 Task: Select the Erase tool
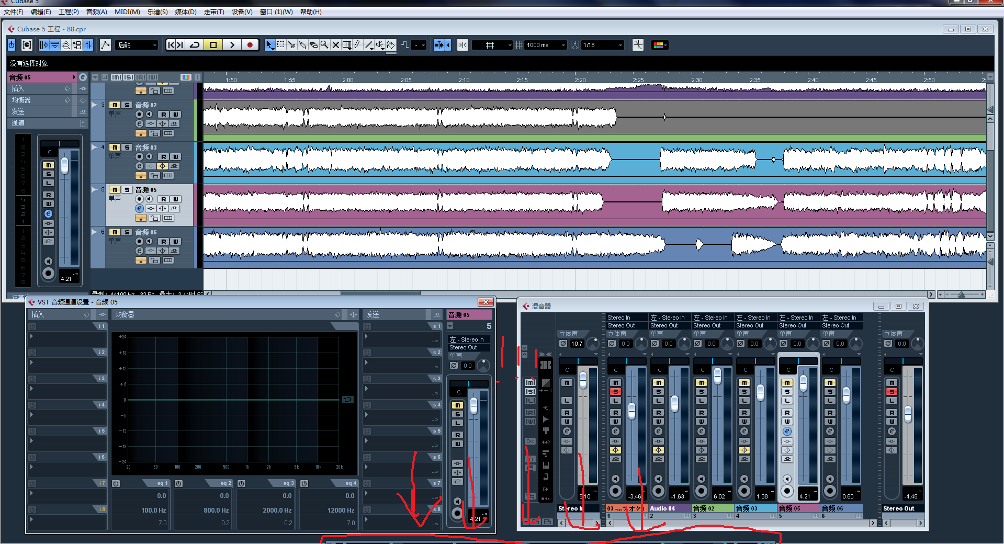313,45
